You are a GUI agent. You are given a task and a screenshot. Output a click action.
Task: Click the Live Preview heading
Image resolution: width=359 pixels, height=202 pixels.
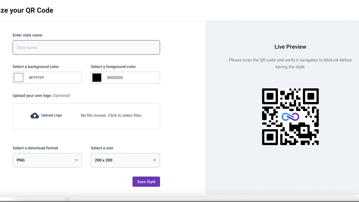[290, 47]
